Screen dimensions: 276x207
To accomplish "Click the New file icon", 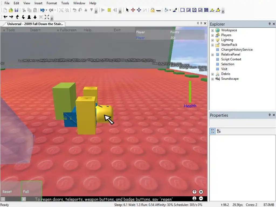I will 5,10.
